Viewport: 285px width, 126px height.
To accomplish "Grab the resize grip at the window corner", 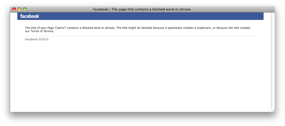I will pos(273,110).
